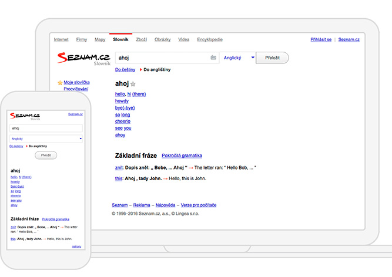Image resolution: width=392 pixels, height=277 pixels.
Task: Tap the so long link on the phone
Action: [15, 191]
